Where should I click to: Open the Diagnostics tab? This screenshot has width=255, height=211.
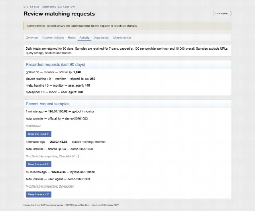coord(101,38)
